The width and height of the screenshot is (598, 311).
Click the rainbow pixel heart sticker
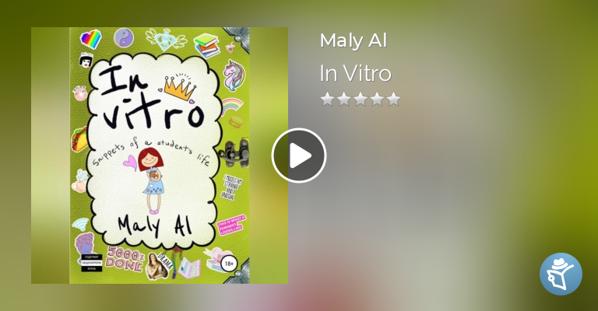(91, 39)
